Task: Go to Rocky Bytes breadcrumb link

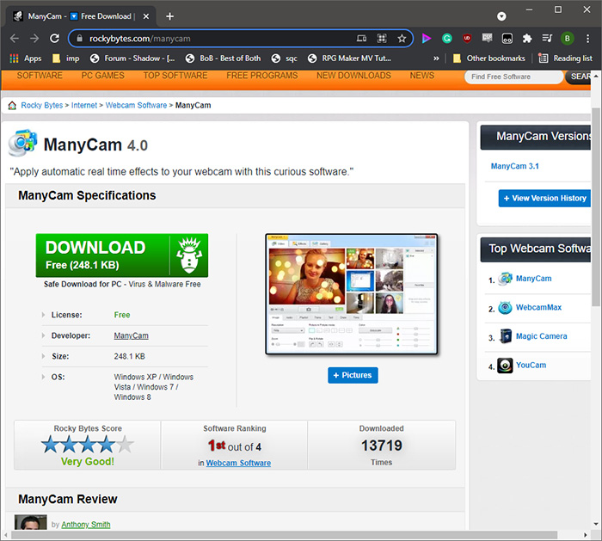Action: pos(42,105)
